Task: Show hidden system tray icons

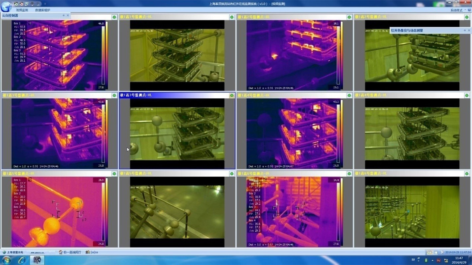Action: 432,260
